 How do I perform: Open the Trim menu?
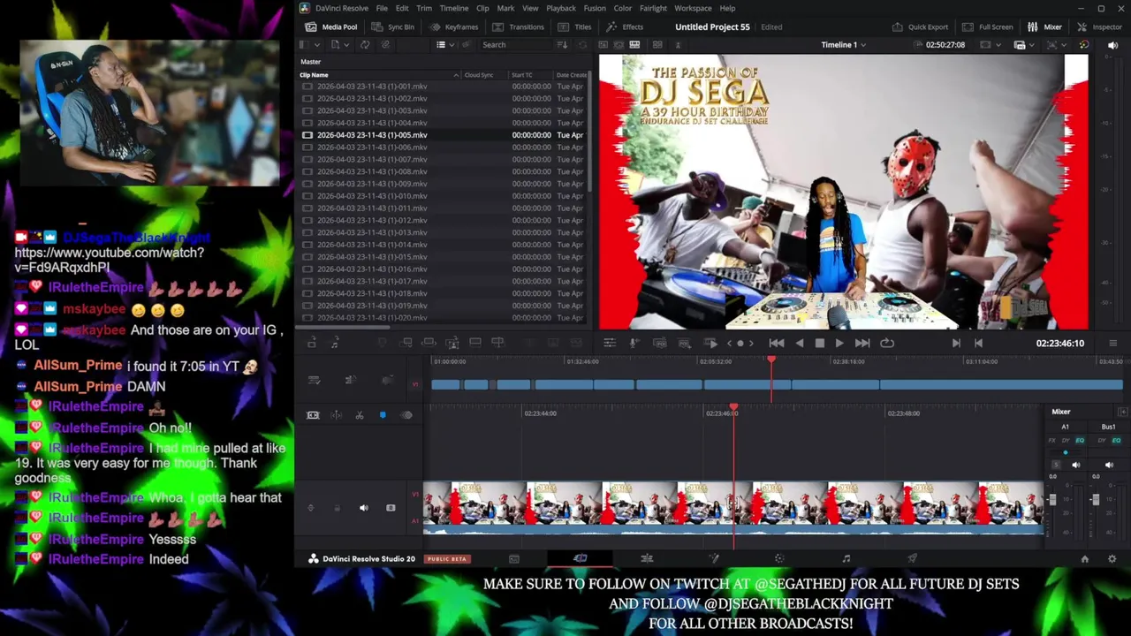[424, 8]
